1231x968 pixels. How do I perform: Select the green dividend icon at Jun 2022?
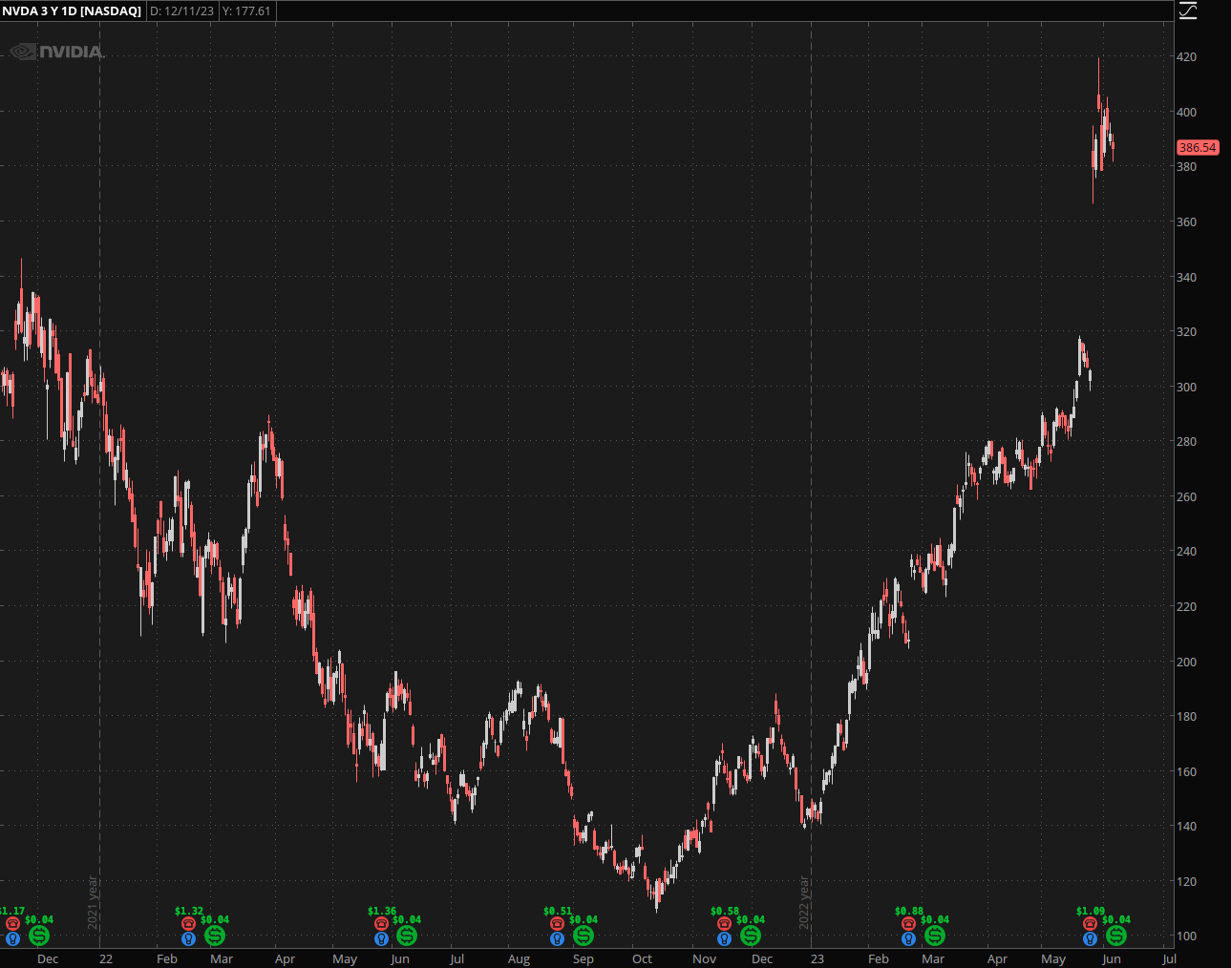coord(407,936)
